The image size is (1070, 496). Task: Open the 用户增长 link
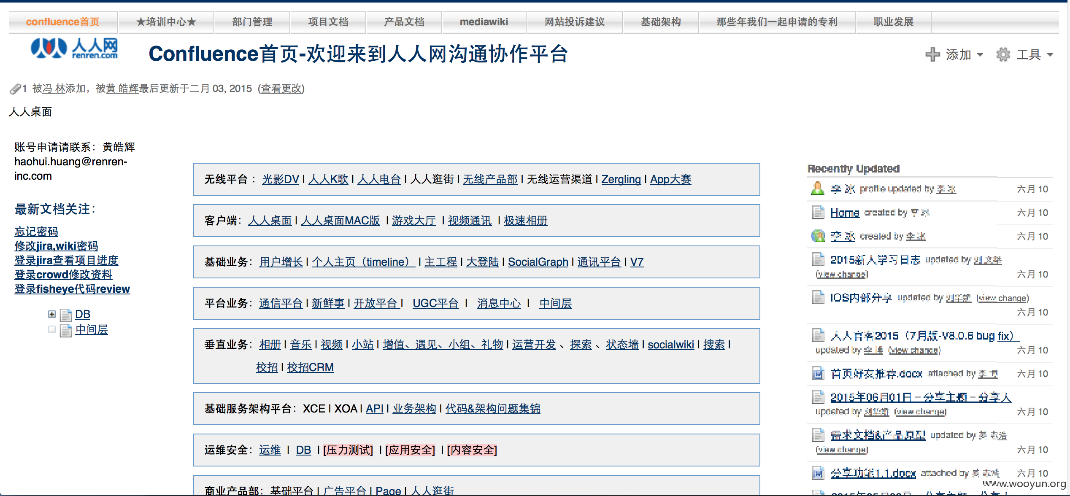[281, 262]
